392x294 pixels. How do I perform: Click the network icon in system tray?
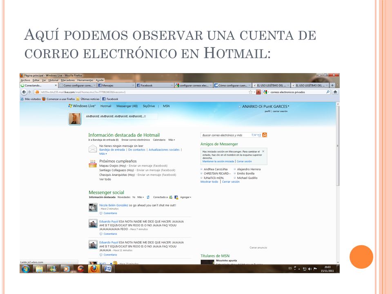point(305,269)
